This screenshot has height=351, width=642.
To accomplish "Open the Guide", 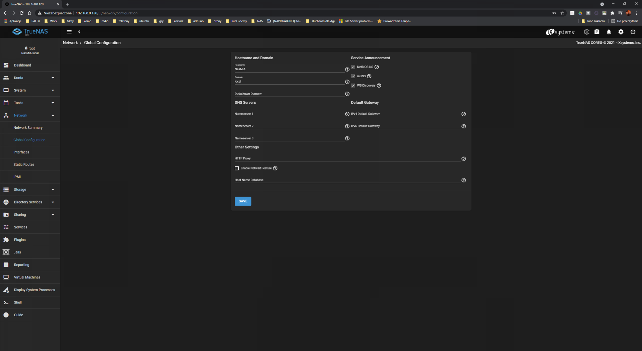I will (30, 315).
